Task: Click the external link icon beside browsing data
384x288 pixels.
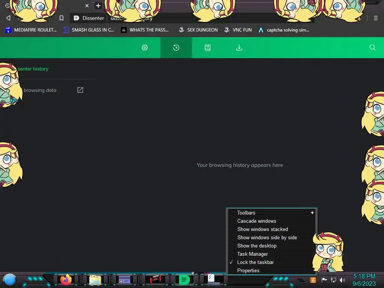Action: pos(80,90)
